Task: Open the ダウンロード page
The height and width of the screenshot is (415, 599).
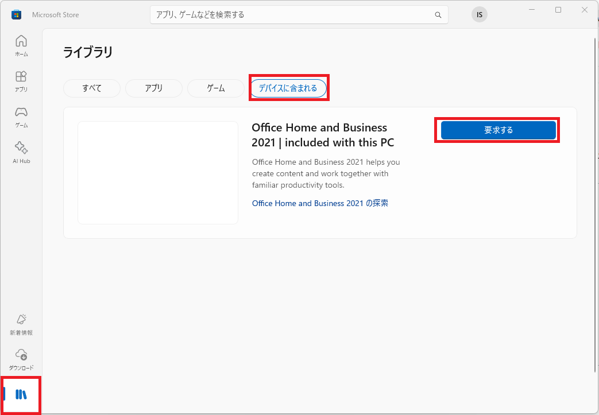Action: click(21, 360)
